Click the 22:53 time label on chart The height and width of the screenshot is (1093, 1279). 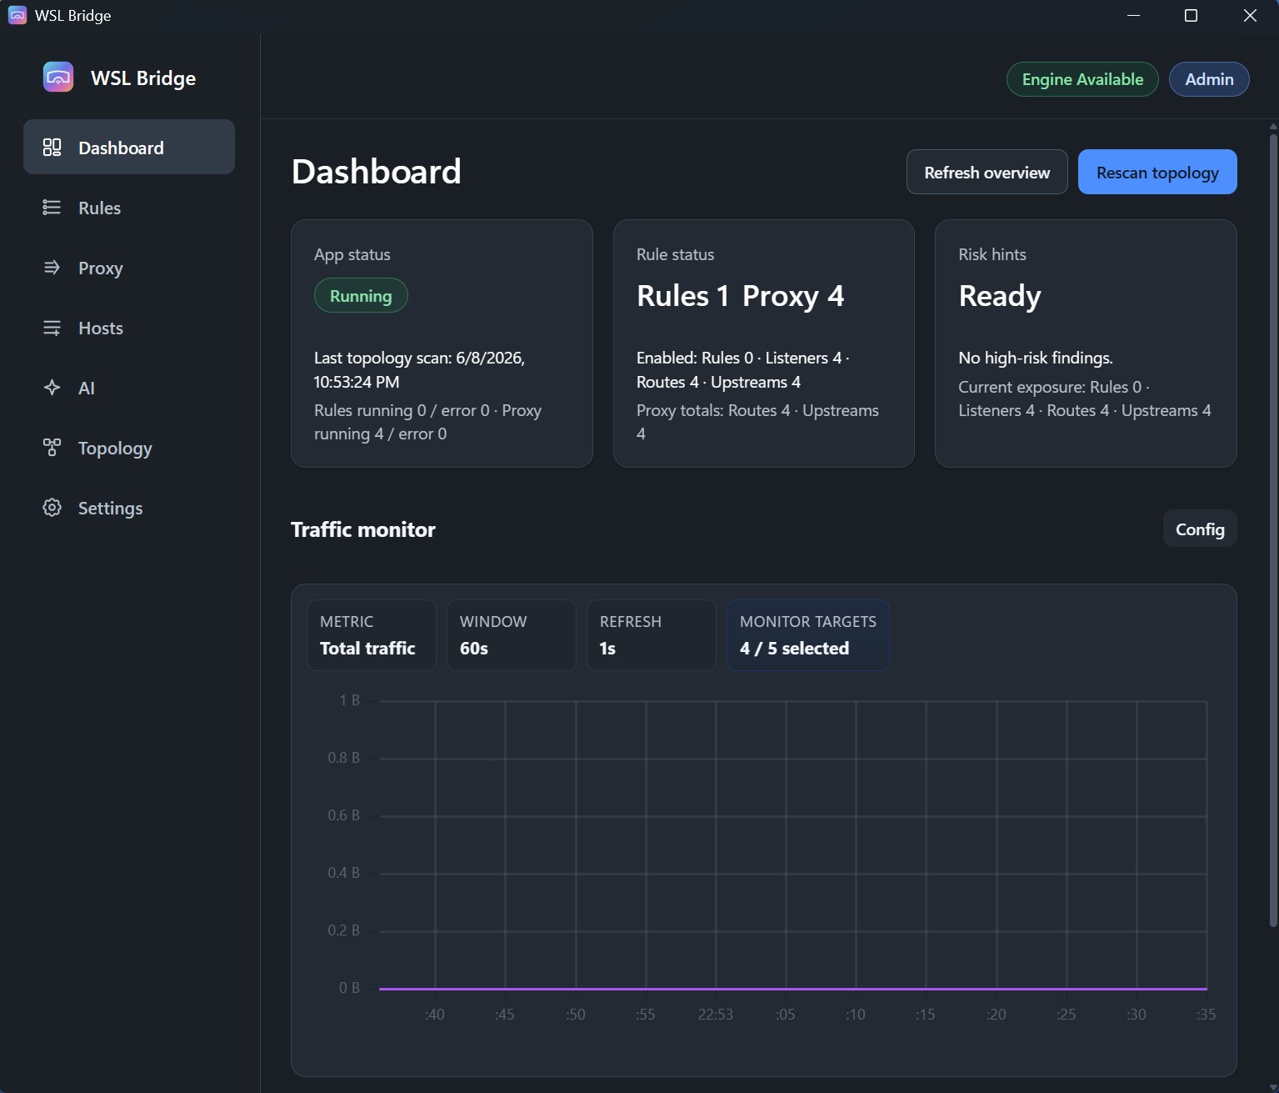(716, 1015)
